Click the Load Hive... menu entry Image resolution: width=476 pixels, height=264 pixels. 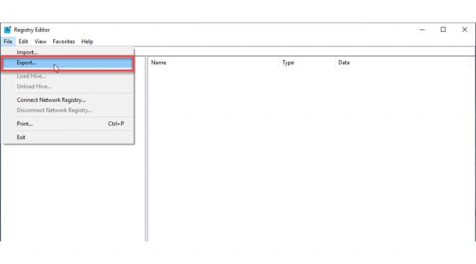(68, 76)
